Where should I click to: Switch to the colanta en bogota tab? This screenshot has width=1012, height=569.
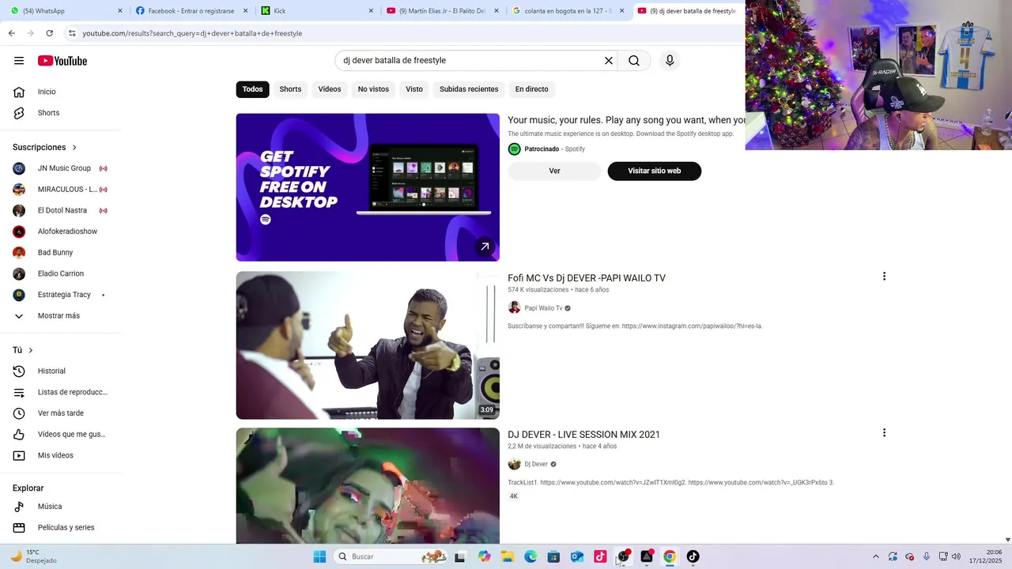click(568, 11)
